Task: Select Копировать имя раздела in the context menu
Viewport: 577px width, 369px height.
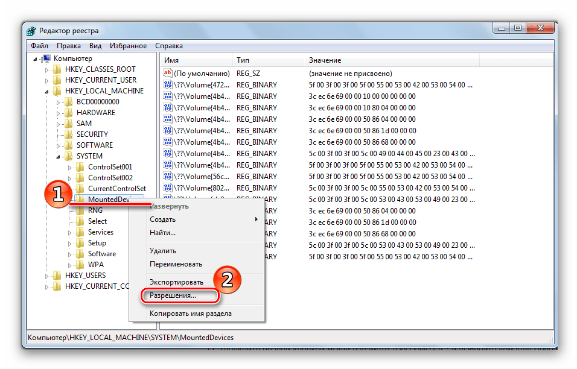Action: click(190, 313)
